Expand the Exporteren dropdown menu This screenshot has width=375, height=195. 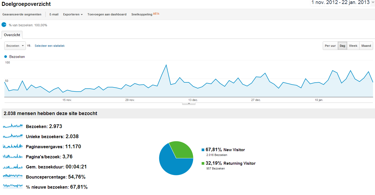(73, 14)
